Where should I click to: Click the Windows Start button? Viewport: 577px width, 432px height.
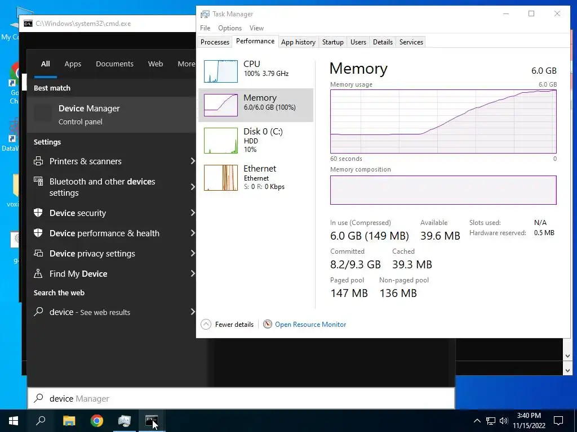click(x=14, y=421)
